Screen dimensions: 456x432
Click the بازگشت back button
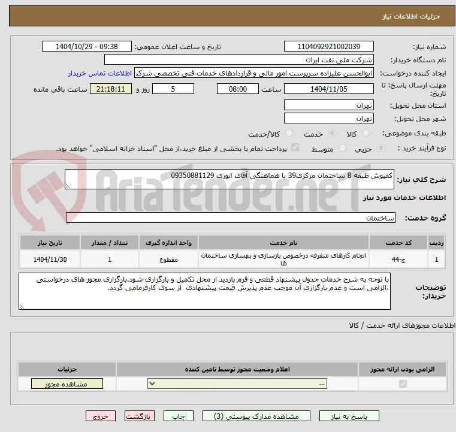tap(139, 416)
